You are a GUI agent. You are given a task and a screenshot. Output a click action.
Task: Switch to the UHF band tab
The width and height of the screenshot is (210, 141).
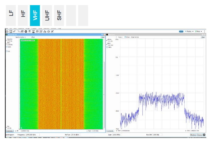(x=47, y=15)
